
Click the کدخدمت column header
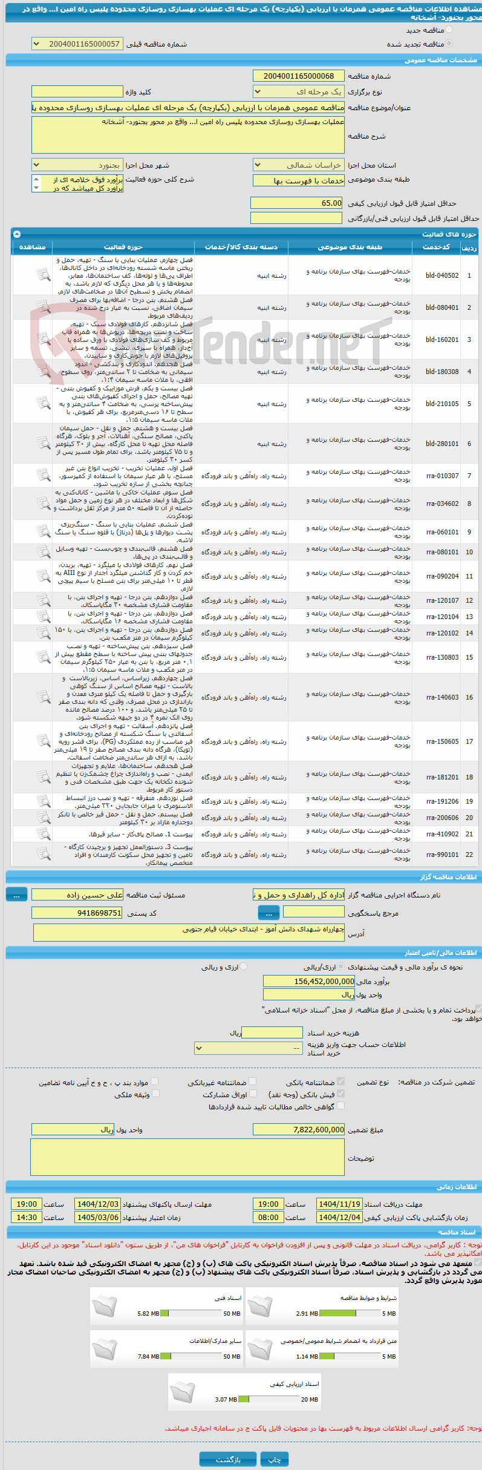coord(436,246)
